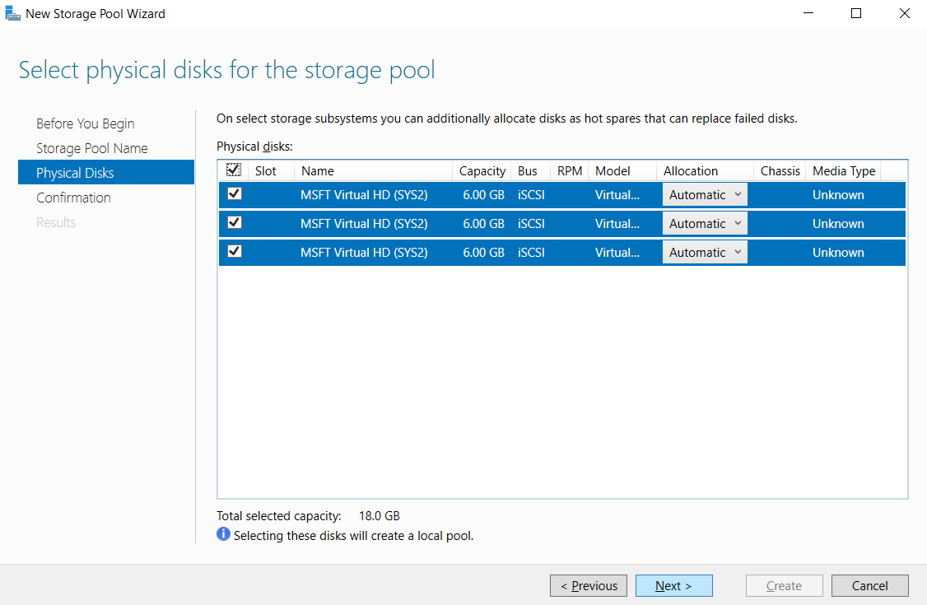This screenshot has height=605, width=927.
Task: Open Allocation dropdown for the third disk
Action: 705,252
